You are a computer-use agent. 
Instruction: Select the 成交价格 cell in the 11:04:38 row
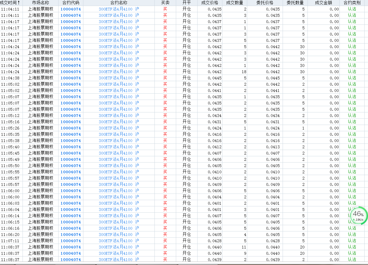215,78
